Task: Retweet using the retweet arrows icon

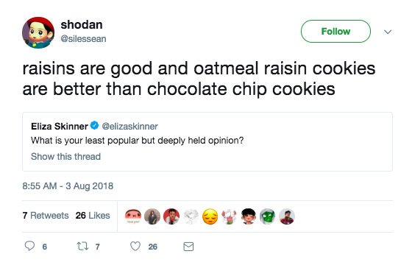Action: (82, 246)
